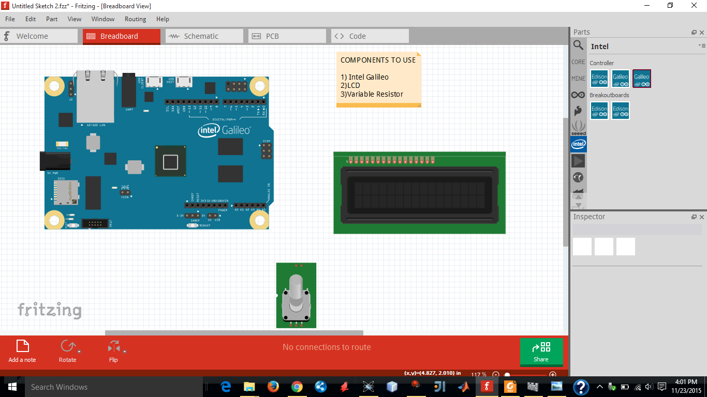Open Microsoft Edge from the taskbar
Screen dimensions: 707x397
pyautogui.click(x=226, y=387)
